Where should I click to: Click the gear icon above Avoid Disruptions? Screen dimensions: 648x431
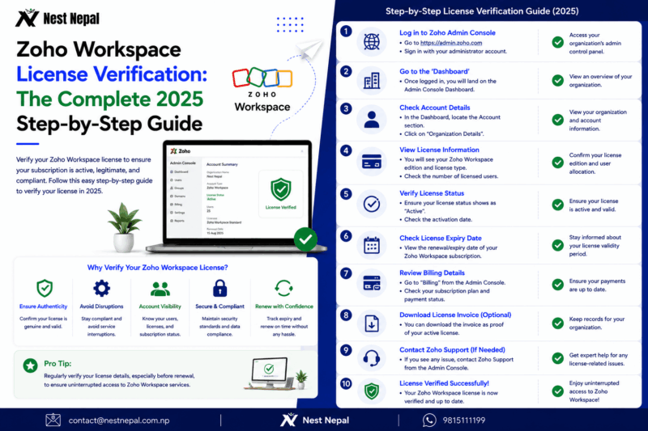coord(102,289)
